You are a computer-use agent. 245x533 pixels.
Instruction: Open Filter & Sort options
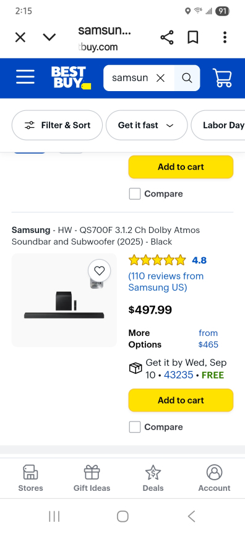pyautogui.click(x=57, y=125)
